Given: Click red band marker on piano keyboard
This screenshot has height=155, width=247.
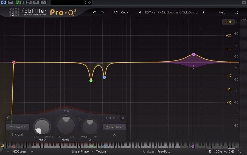Looking at the screenshot, I should [x=13, y=146].
